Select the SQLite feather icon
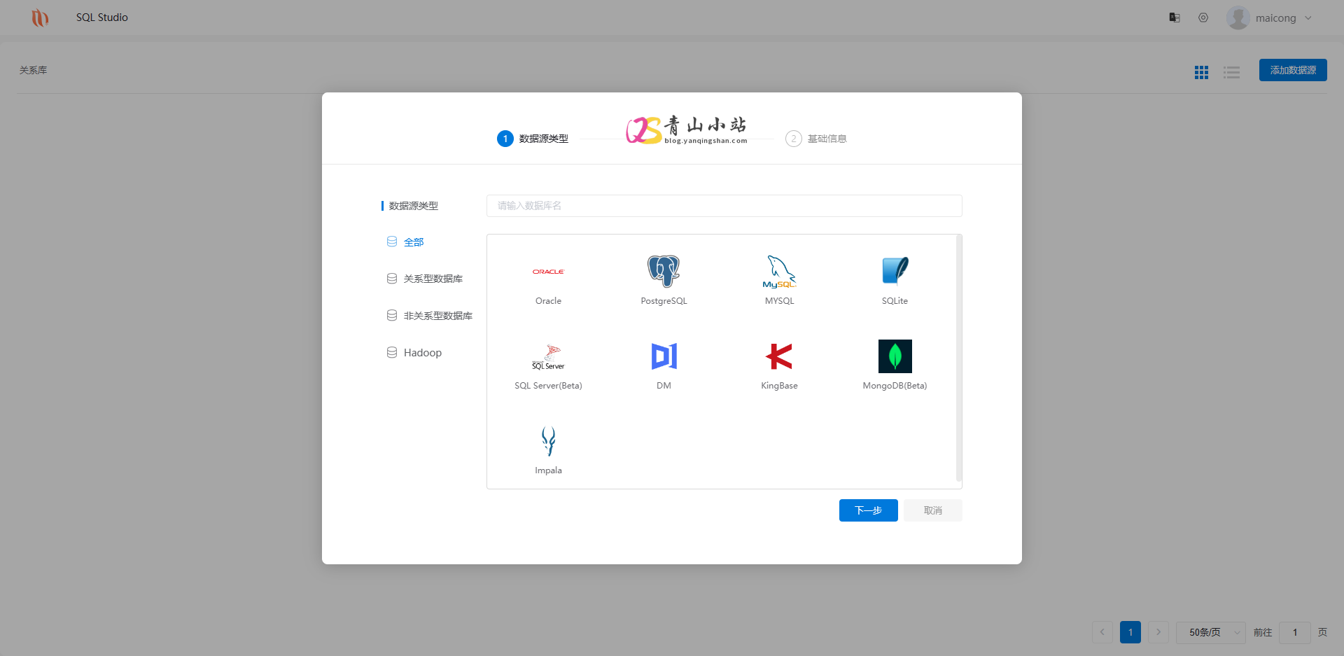This screenshot has width=1344, height=656. (x=895, y=272)
